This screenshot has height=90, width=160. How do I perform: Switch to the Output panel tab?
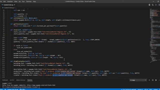12,80
